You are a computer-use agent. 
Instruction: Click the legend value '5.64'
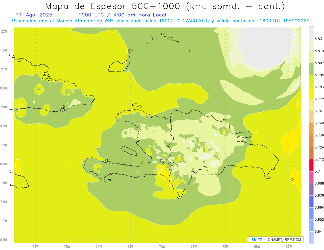[x=318, y=231]
